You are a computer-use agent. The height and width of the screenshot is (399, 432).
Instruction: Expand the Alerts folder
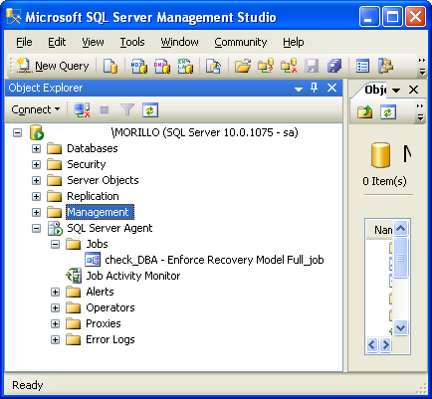[56, 293]
